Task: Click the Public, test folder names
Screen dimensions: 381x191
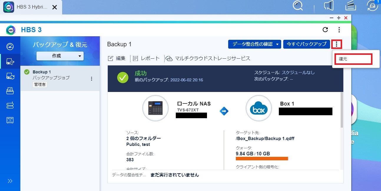Action: pos(138,144)
